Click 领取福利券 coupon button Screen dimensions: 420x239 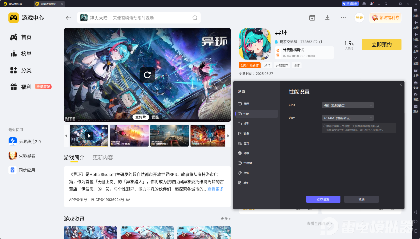(x=385, y=18)
